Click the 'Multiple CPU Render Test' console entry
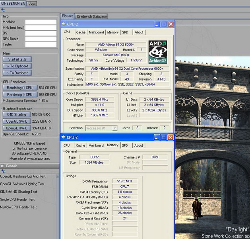This screenshot has height=239, width=250. pos(18,207)
